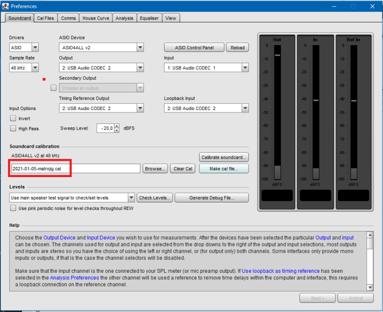Click the soundcard cal file path field
383x312 pixels.
(76, 168)
